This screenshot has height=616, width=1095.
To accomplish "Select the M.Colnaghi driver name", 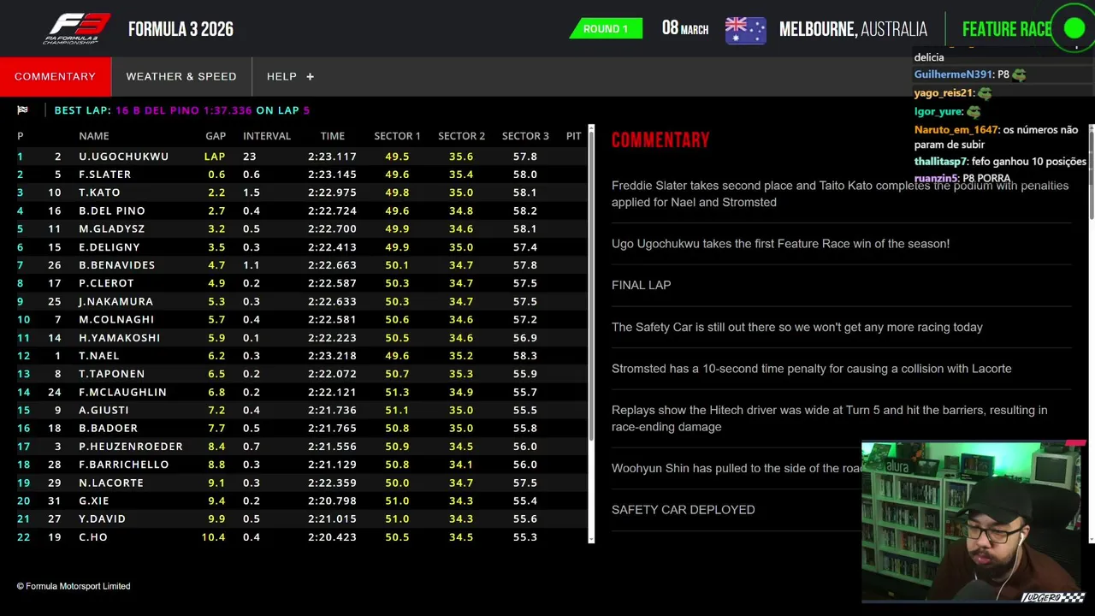I will click(117, 319).
